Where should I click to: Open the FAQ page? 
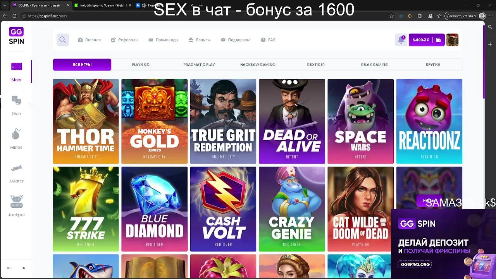(268, 40)
